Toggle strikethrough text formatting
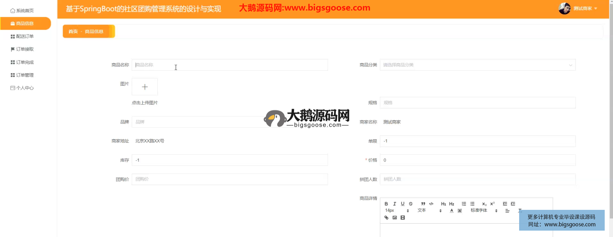Viewport: 613px width, 237px height. 411,204
